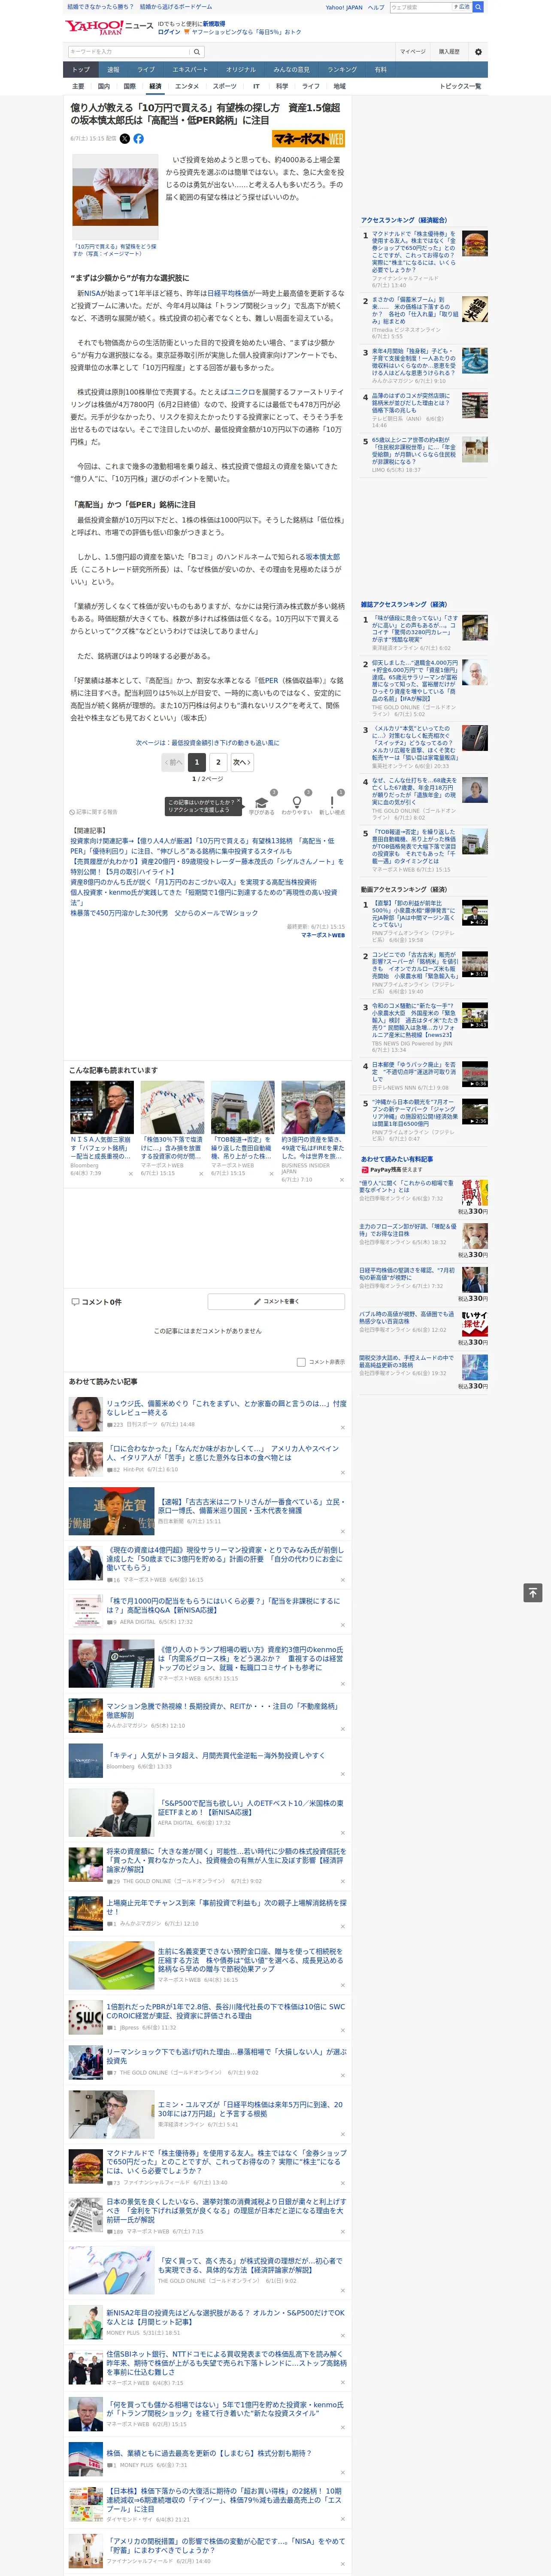Click keyword search magnifier button
Viewport: 551px width, 2576px height.
point(197,52)
